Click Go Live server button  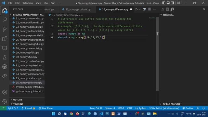pyautogui.click(x=188, y=108)
